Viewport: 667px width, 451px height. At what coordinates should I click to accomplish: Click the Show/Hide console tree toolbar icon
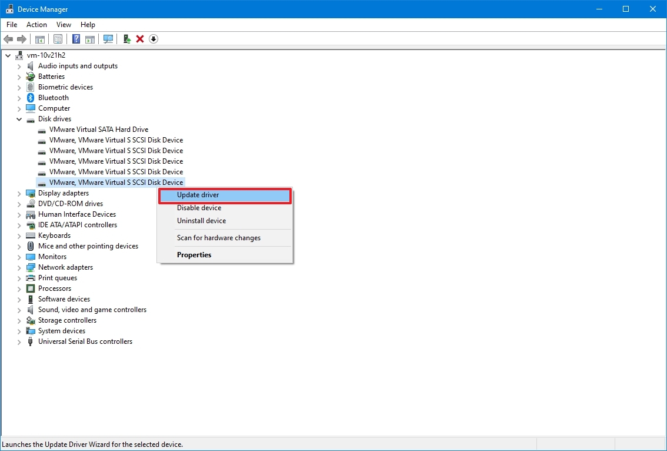click(x=39, y=39)
